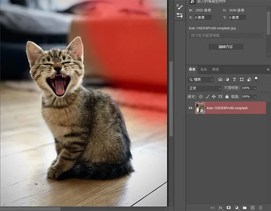Open the brush settings panel icon
Image resolution: width=271 pixels, height=211 pixels.
point(180,7)
